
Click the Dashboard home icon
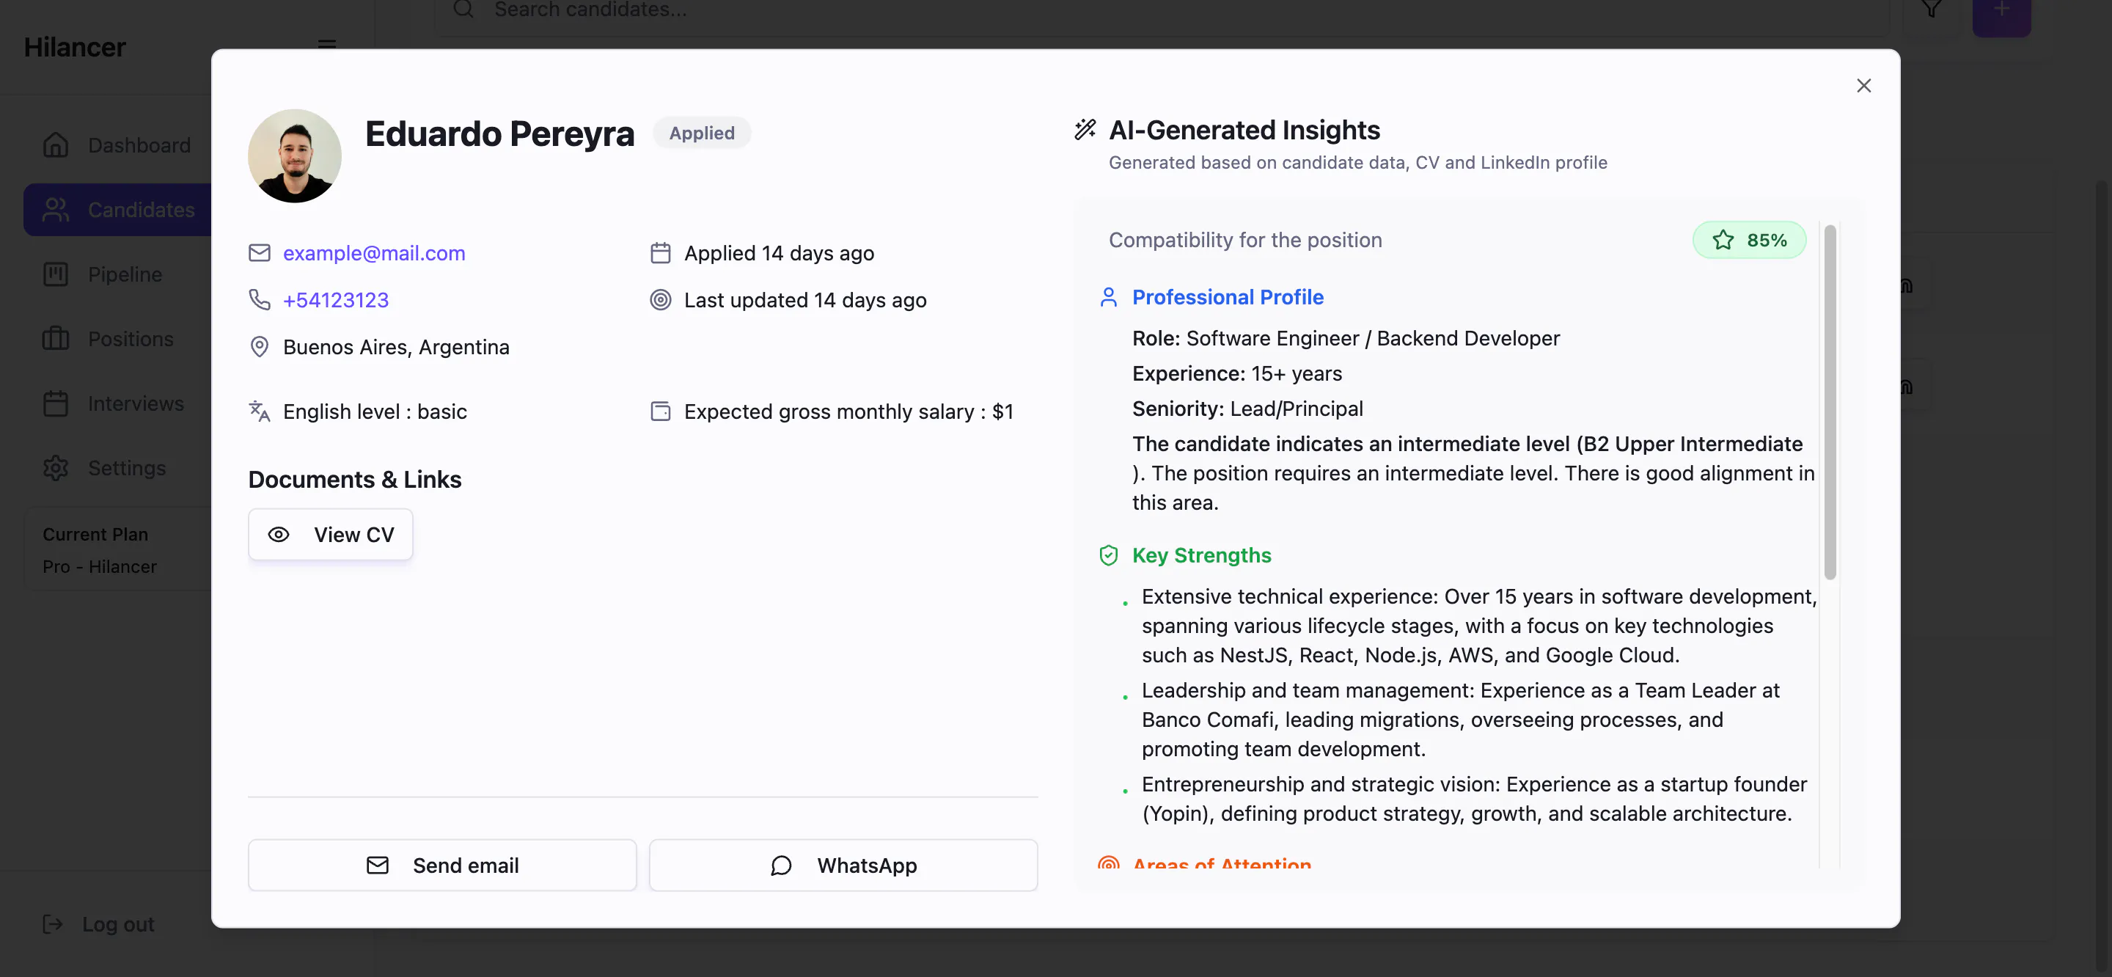[56, 145]
